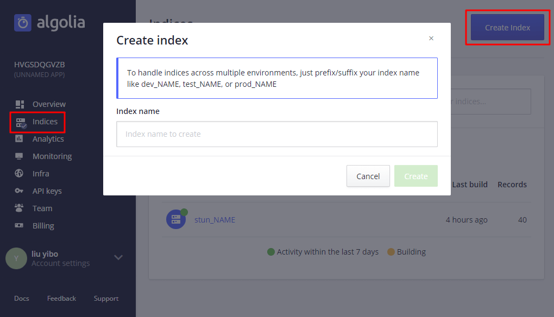Click the Overview dashboard icon
This screenshot has height=317, width=554.
[x=20, y=104]
